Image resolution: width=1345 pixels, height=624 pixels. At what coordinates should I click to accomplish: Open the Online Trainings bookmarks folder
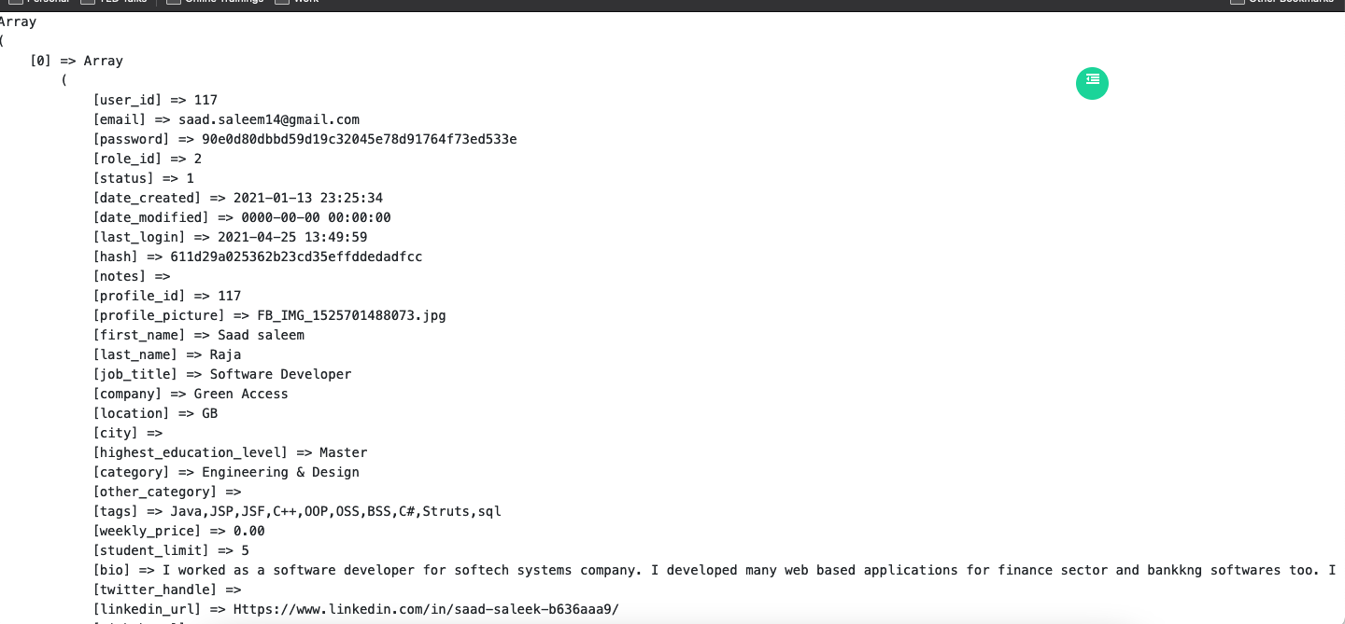215,2
